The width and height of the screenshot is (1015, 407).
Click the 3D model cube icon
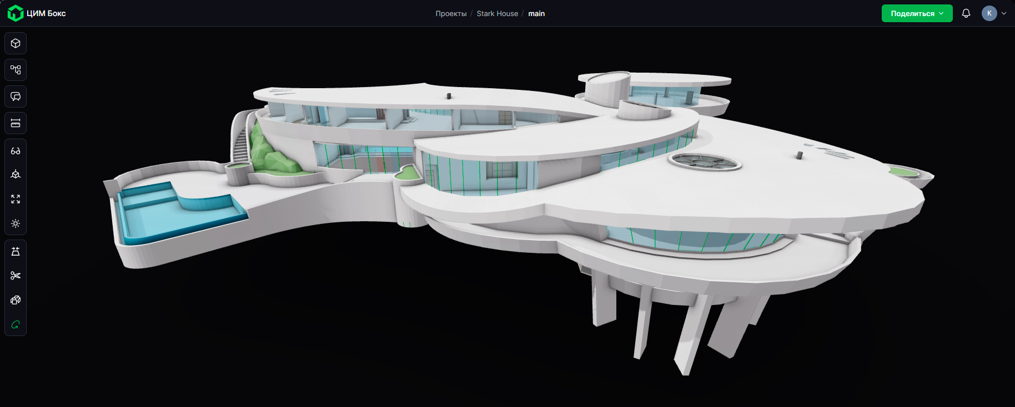tap(16, 43)
